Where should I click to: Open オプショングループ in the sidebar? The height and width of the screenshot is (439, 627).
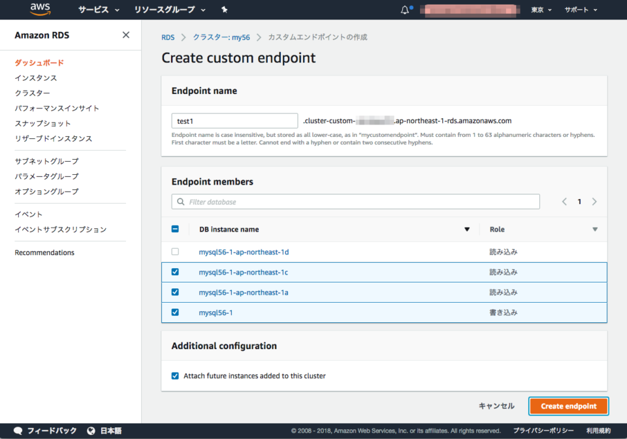(x=47, y=192)
